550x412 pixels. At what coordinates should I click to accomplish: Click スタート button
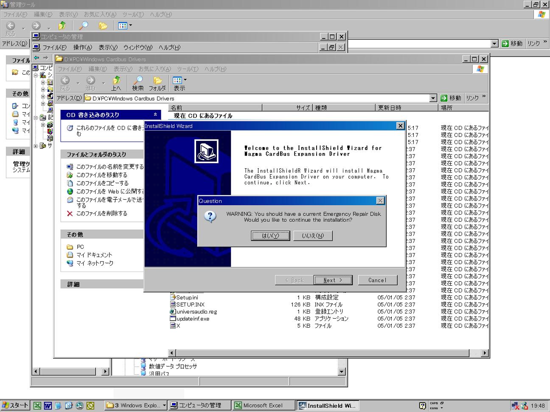pyautogui.click(x=15, y=405)
